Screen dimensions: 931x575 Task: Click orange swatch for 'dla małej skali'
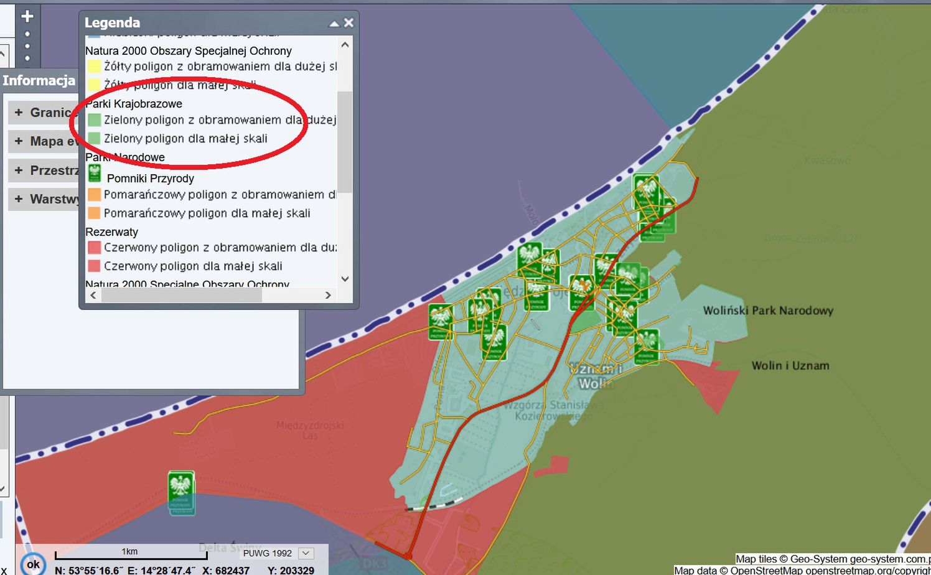pyautogui.click(x=95, y=213)
